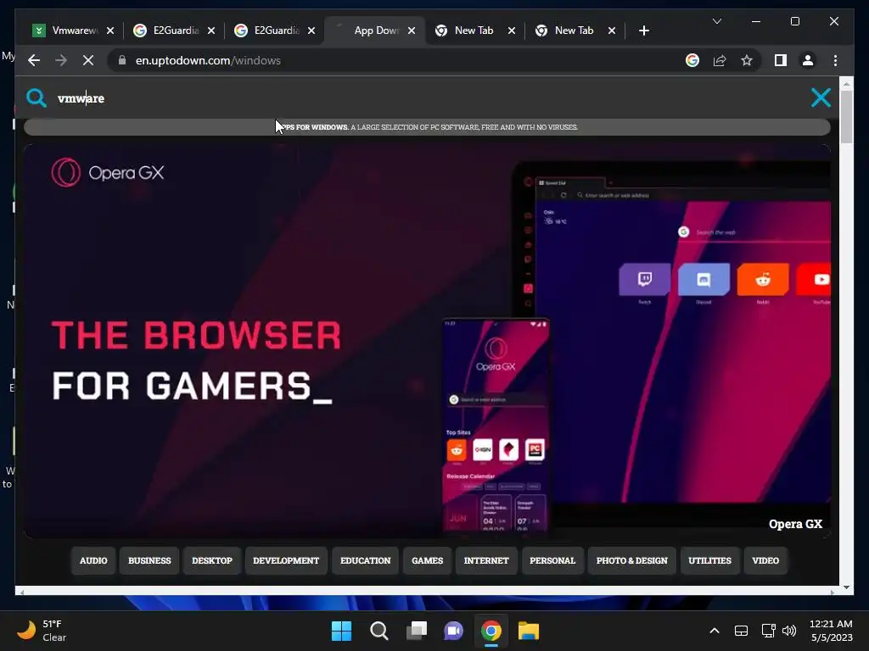This screenshot has height=651, width=869.
Task: Bookmark this page with the star
Action: pyautogui.click(x=747, y=60)
